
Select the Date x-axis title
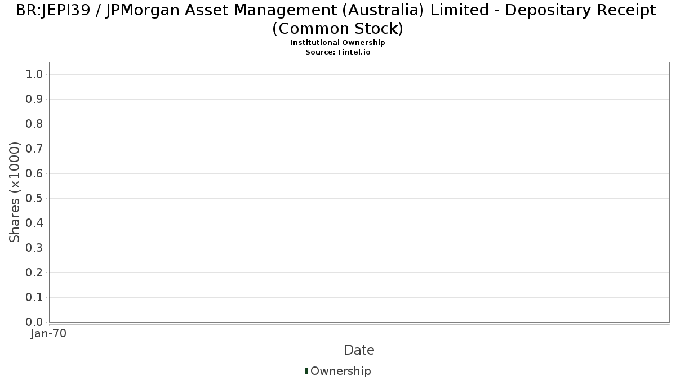[359, 350]
